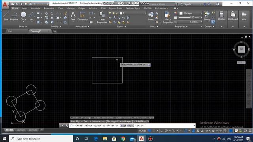This screenshot has width=253, height=142.
Task: Click the Move tool in Modify panel
Action: tap(47, 13)
